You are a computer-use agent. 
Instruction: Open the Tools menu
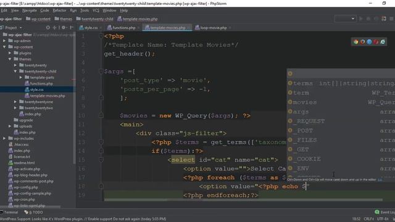pyautogui.click(x=85, y=10)
